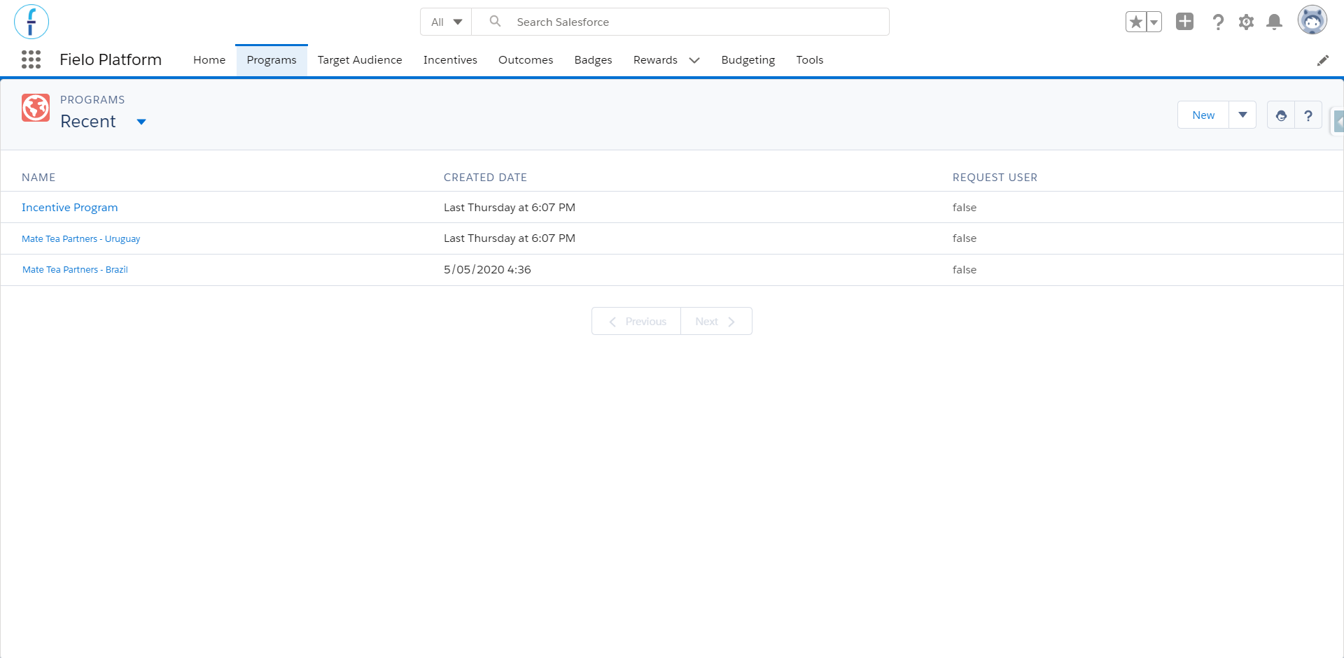Screen dimensions: 1344x658
Task: Open the Outcomes tab
Action: click(526, 60)
